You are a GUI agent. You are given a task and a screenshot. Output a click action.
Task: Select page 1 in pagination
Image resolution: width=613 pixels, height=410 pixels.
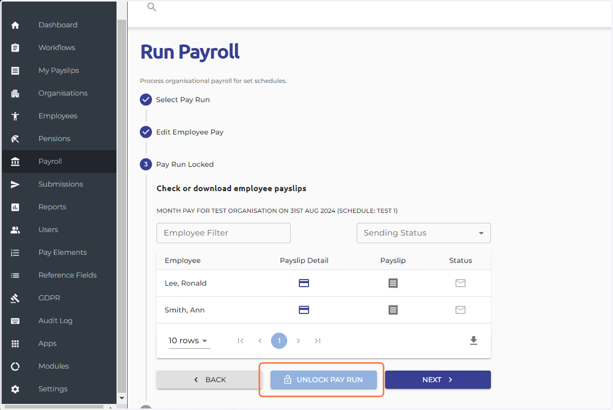tap(279, 341)
